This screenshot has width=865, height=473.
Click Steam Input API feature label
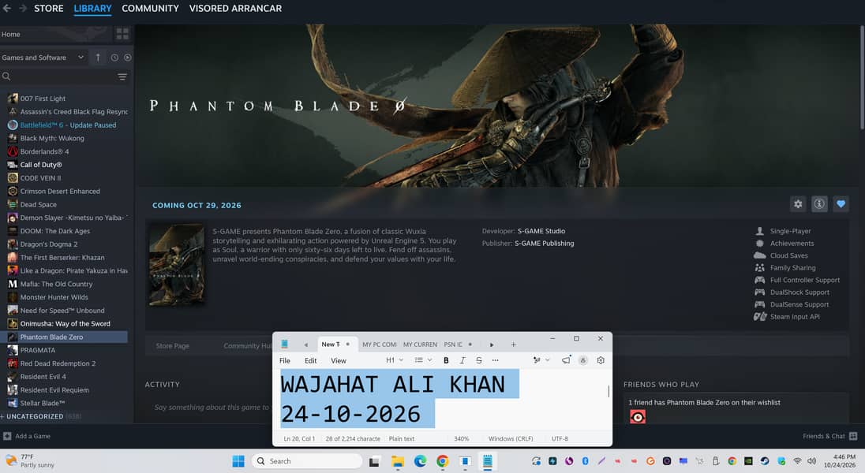pyautogui.click(x=795, y=316)
